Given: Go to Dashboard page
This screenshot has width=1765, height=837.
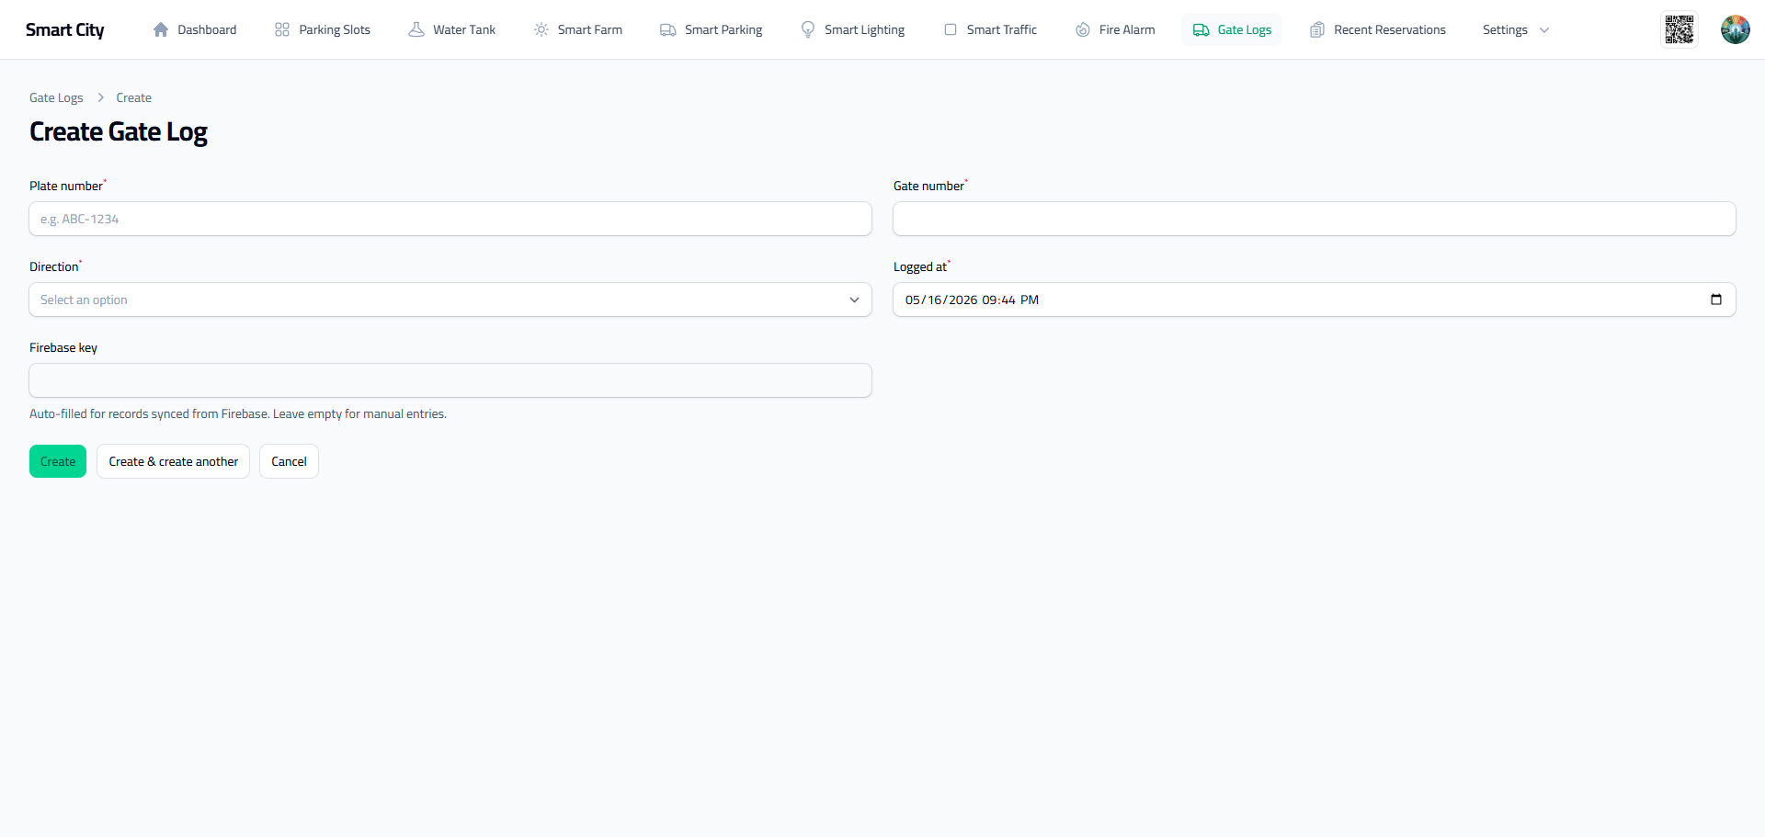Looking at the screenshot, I should (x=195, y=29).
